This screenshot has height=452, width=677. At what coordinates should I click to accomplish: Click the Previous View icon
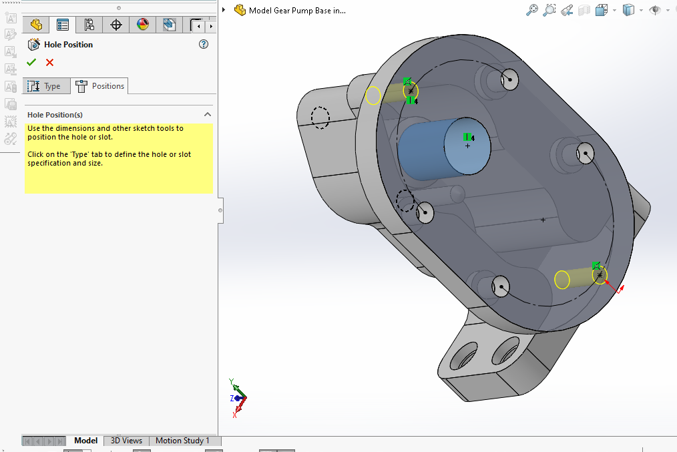[x=567, y=10]
